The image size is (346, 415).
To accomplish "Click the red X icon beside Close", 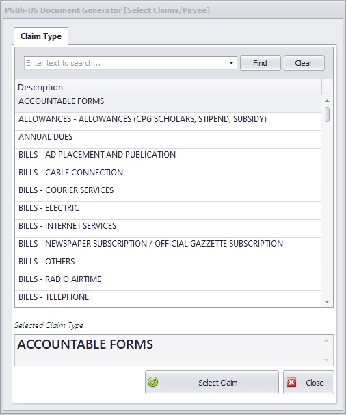I will pos(291,382).
